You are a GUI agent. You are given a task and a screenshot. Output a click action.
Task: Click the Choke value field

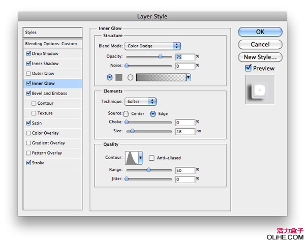(185, 123)
